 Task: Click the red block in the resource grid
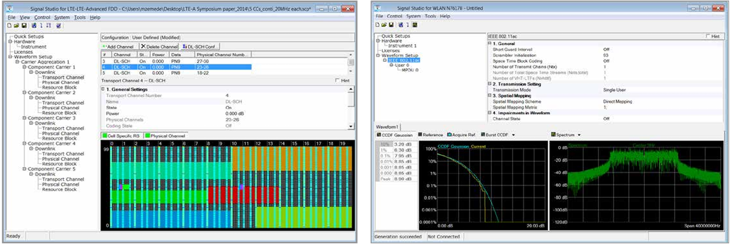(x=244, y=195)
